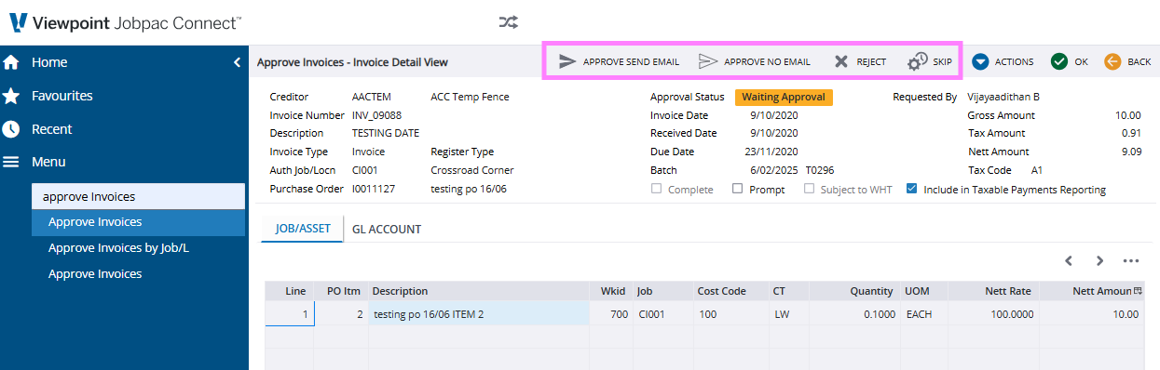1160x370 pixels.
Task: Click the Skip gear icon
Action: point(917,61)
